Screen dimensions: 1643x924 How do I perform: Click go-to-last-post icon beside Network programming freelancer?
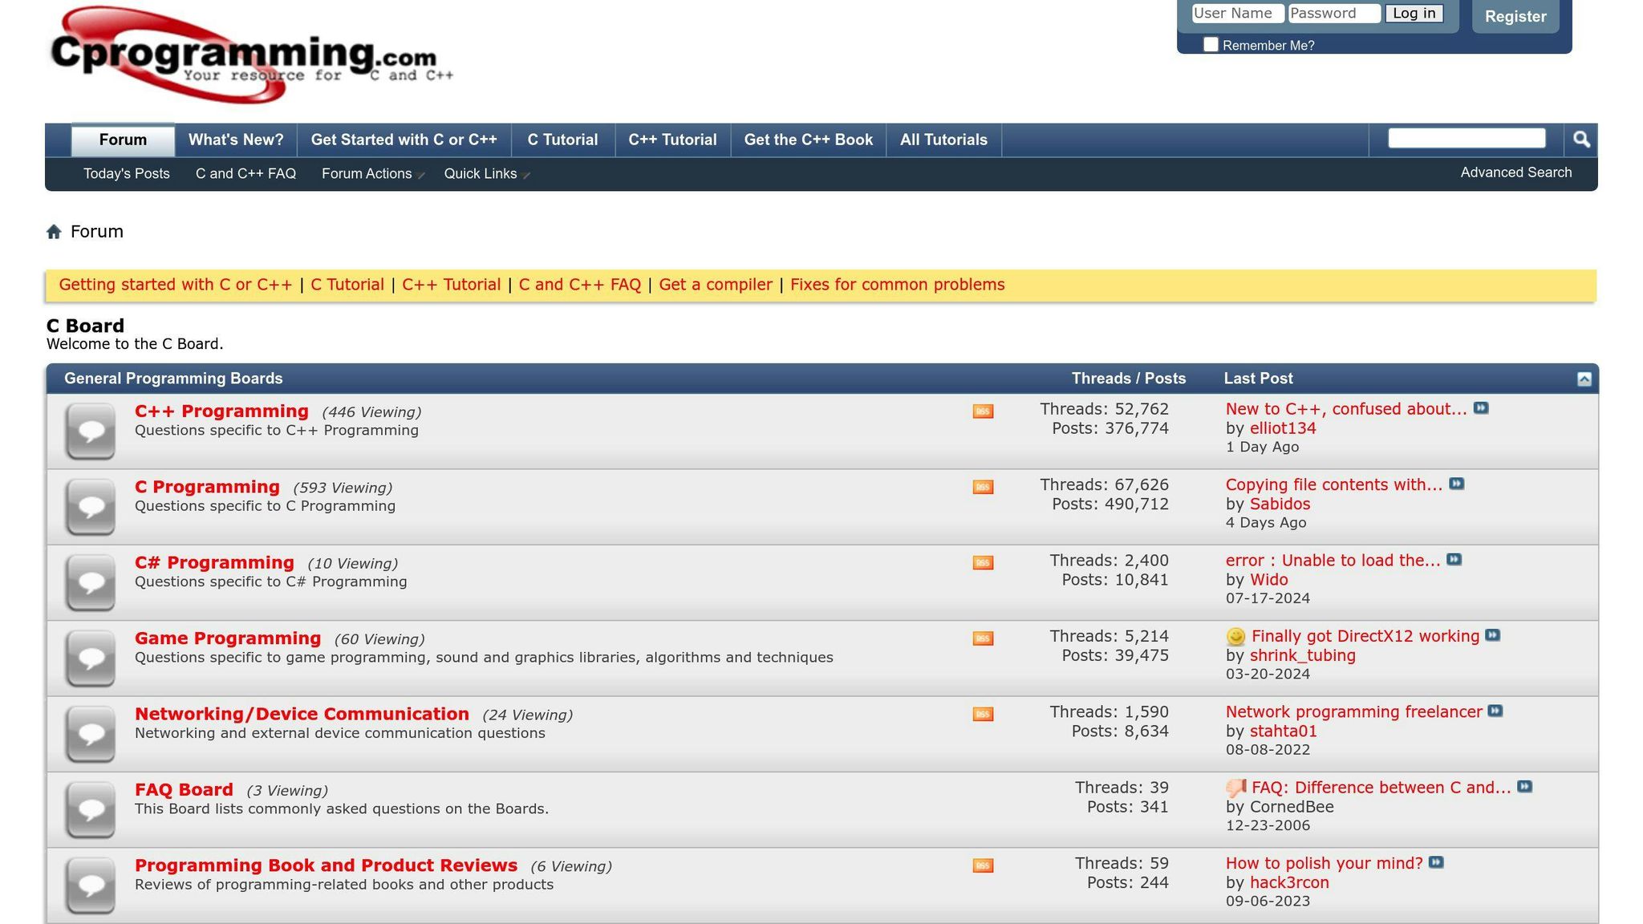1495,711
